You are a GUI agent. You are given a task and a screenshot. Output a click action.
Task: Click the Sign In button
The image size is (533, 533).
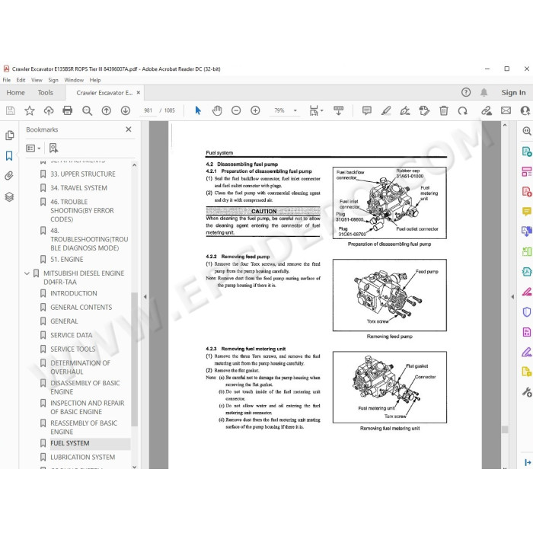click(x=513, y=92)
